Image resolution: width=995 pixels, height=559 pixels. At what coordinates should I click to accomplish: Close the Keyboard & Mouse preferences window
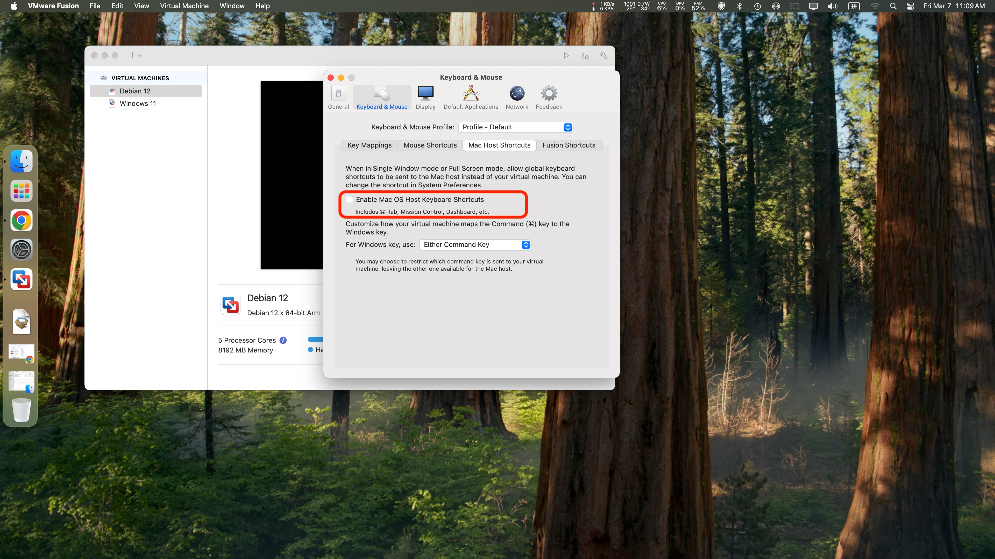coord(331,78)
